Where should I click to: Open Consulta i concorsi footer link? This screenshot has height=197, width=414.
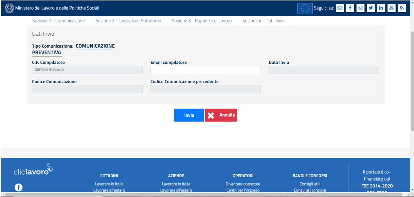[x=310, y=190]
